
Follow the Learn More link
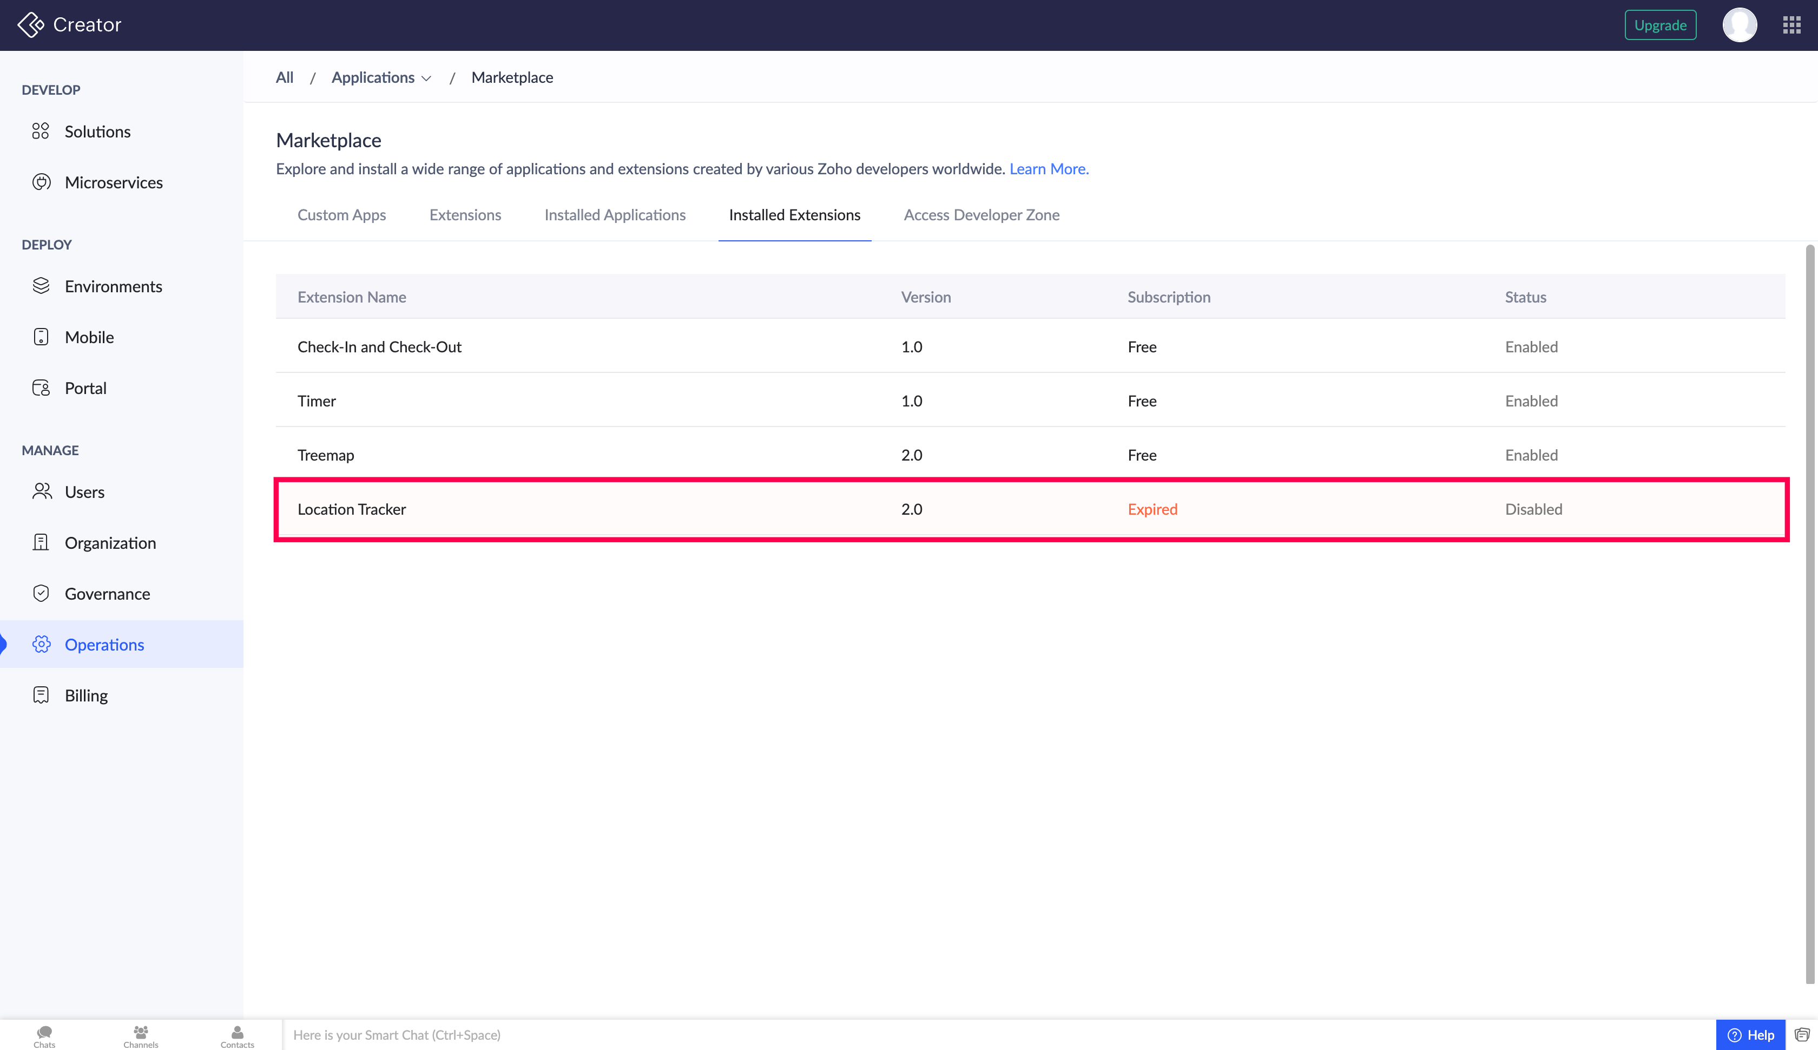(1048, 169)
